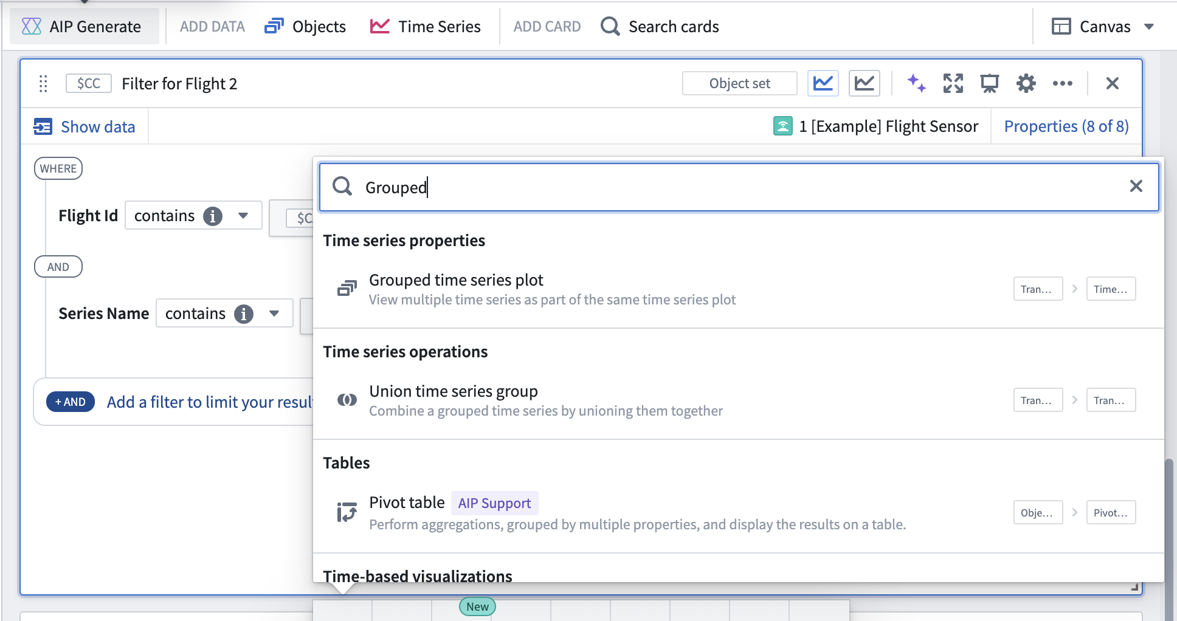Open the Canvas layout dropdown
This screenshot has height=621, width=1177.
[1103, 27]
